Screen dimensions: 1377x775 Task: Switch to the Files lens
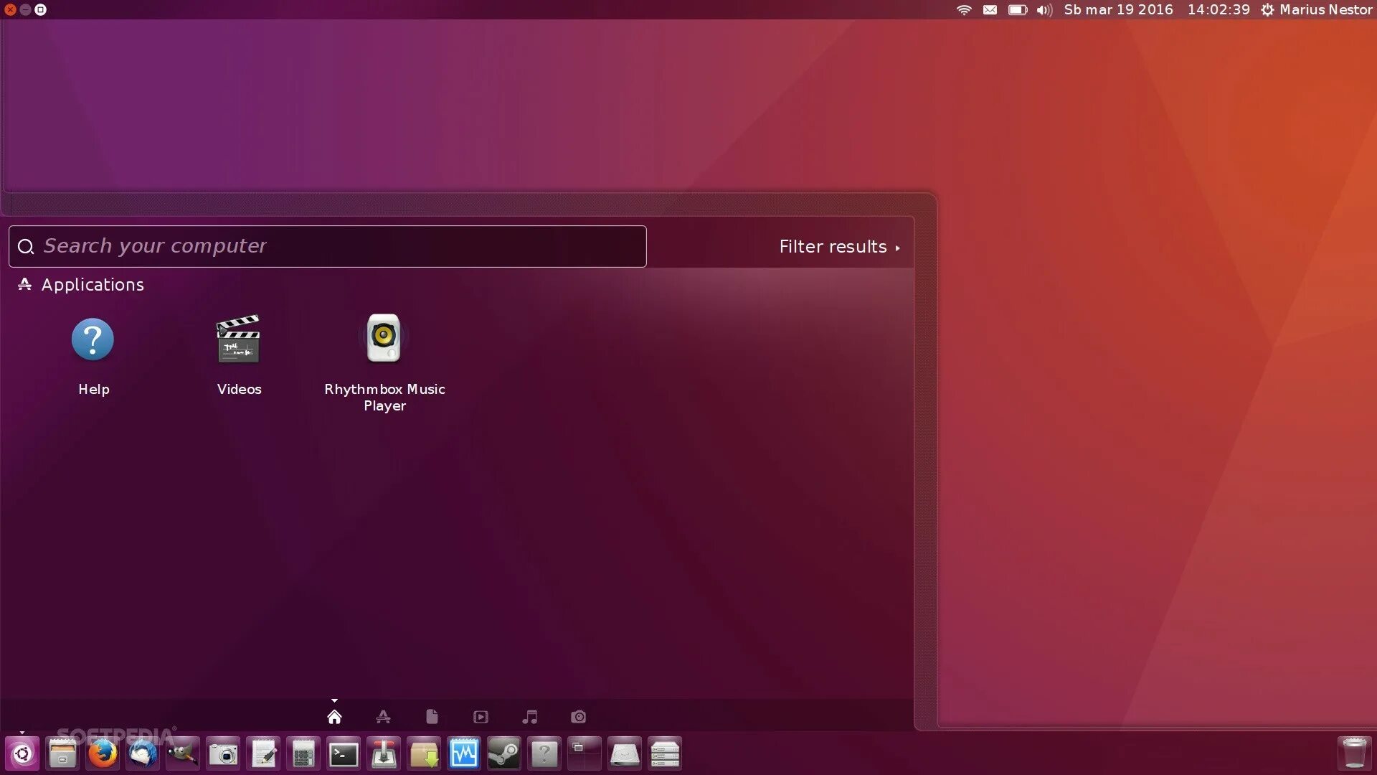coord(432,717)
